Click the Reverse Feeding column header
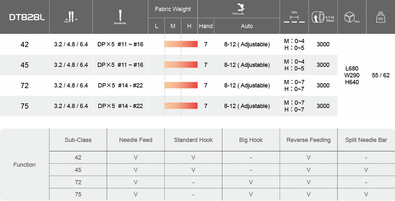This screenshot has height=201, width=395. click(308, 140)
